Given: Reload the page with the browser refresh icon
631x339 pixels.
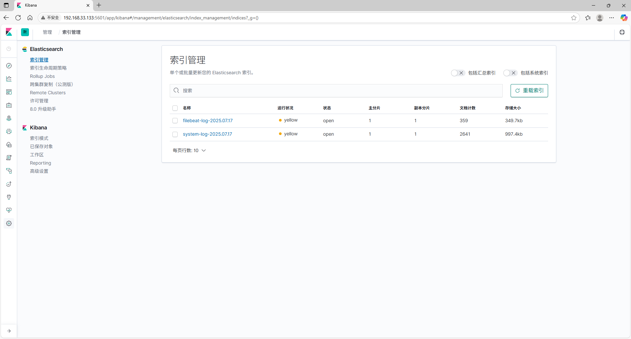Looking at the screenshot, I should [18, 18].
